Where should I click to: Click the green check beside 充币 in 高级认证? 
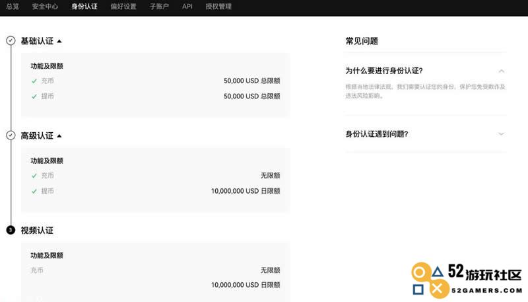34,176
